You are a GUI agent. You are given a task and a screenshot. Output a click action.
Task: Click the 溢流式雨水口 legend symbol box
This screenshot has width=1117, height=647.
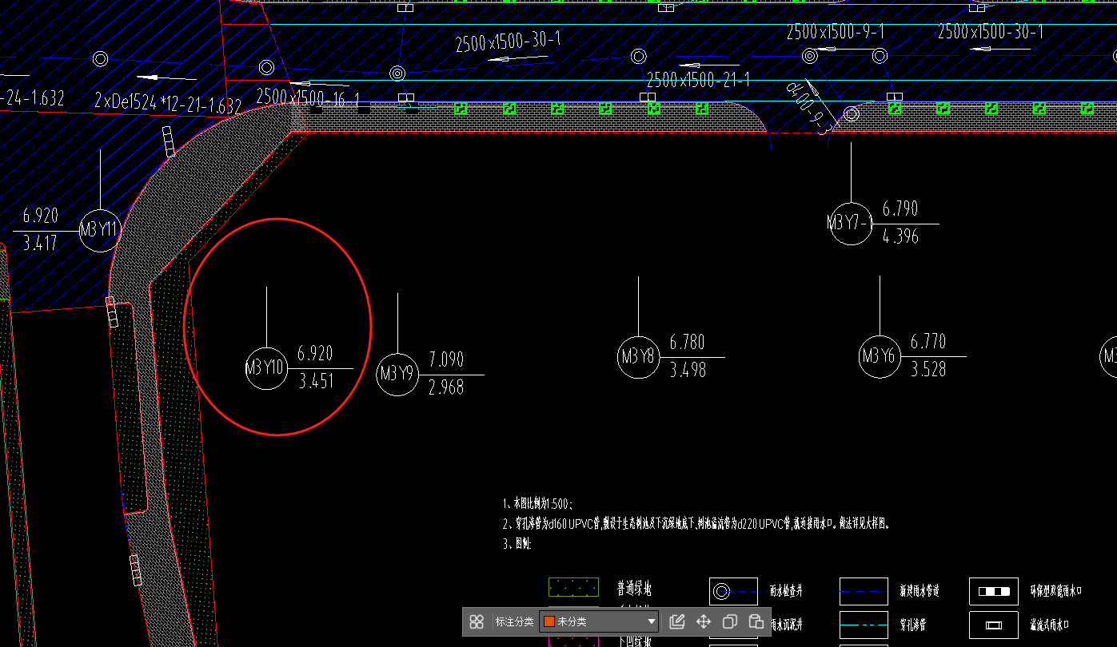pyautogui.click(x=994, y=625)
